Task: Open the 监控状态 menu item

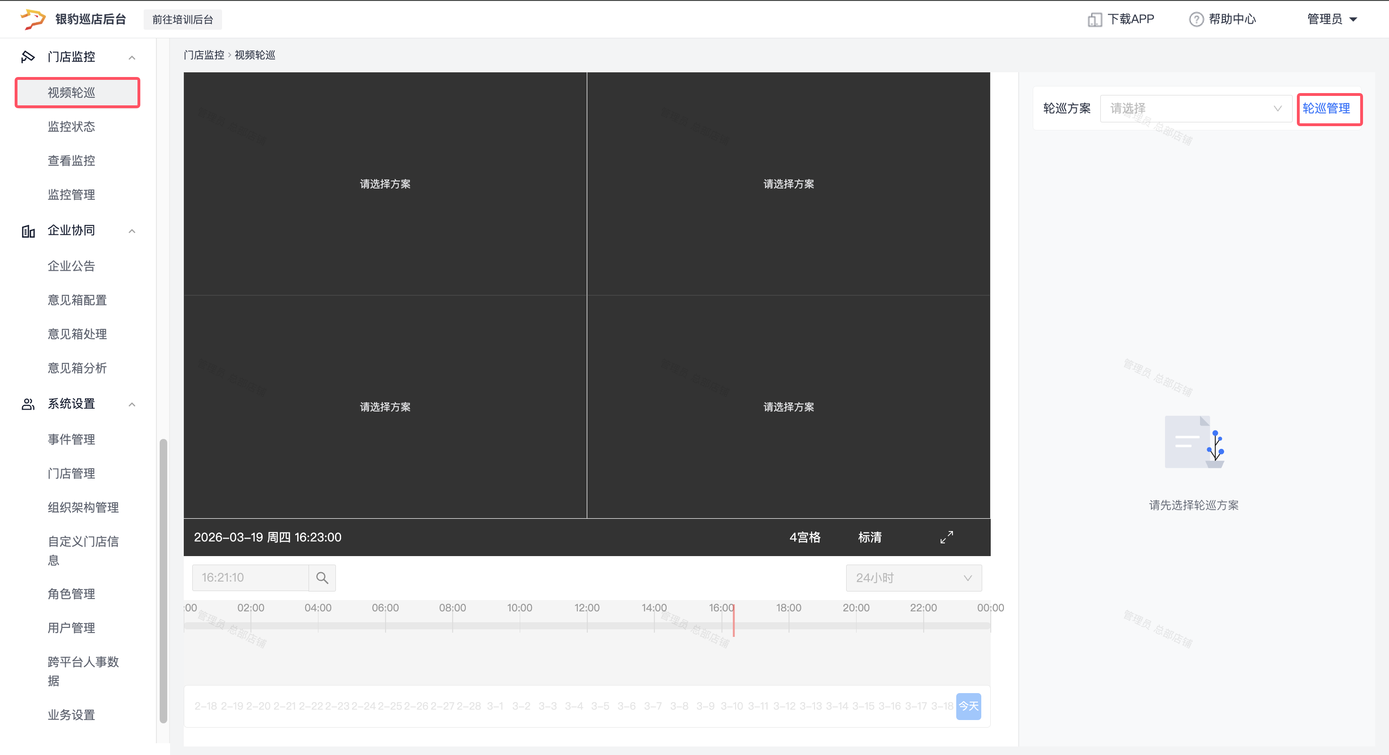Action: 71,127
